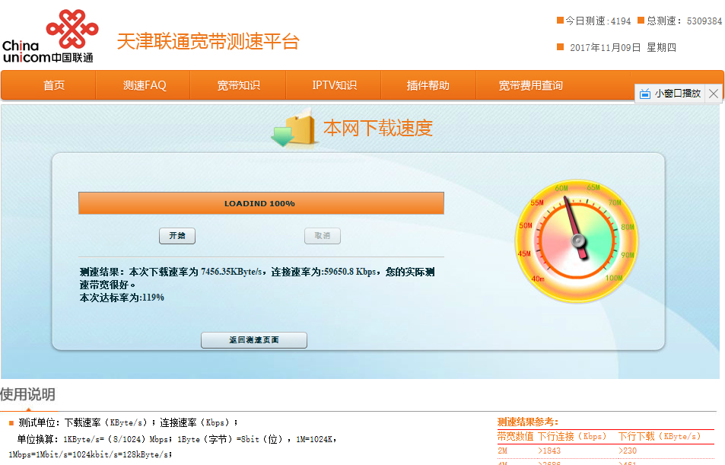Start the speed test with 开始
This screenshot has width=725, height=465.
coord(177,235)
